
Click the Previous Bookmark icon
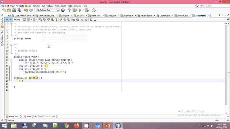pos(61,20)
